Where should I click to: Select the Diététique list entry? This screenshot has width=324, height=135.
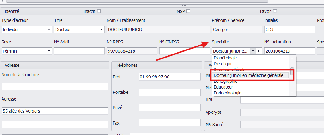223,64
